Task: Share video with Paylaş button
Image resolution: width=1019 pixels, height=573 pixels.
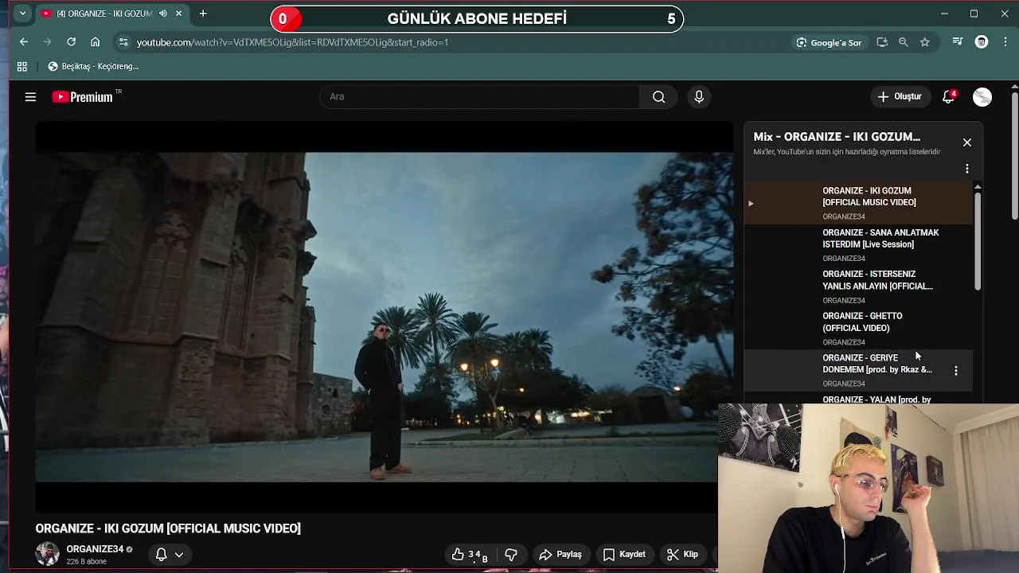Action: click(x=560, y=555)
